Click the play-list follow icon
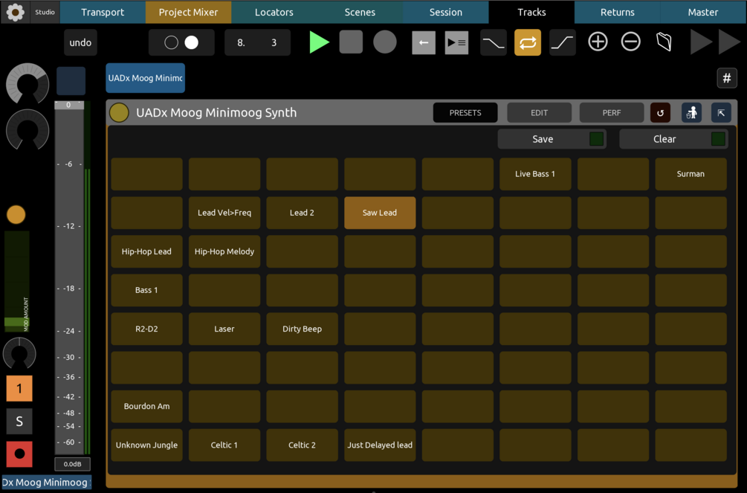Screen dimensions: 747x493 pyautogui.click(x=456, y=42)
